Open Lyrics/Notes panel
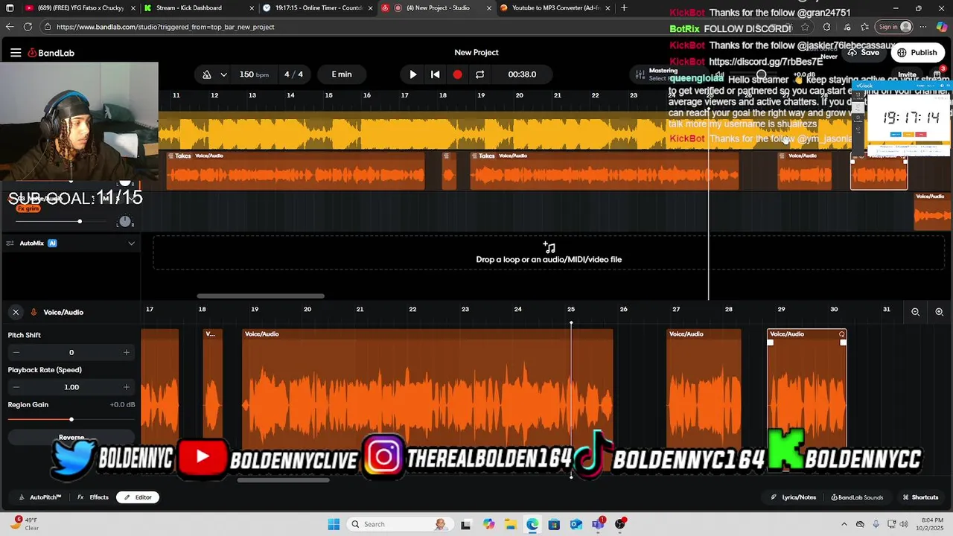953x536 pixels. click(x=794, y=497)
